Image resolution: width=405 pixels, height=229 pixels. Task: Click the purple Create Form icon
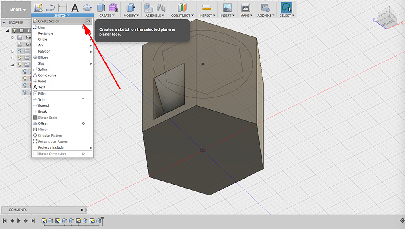coord(113,8)
